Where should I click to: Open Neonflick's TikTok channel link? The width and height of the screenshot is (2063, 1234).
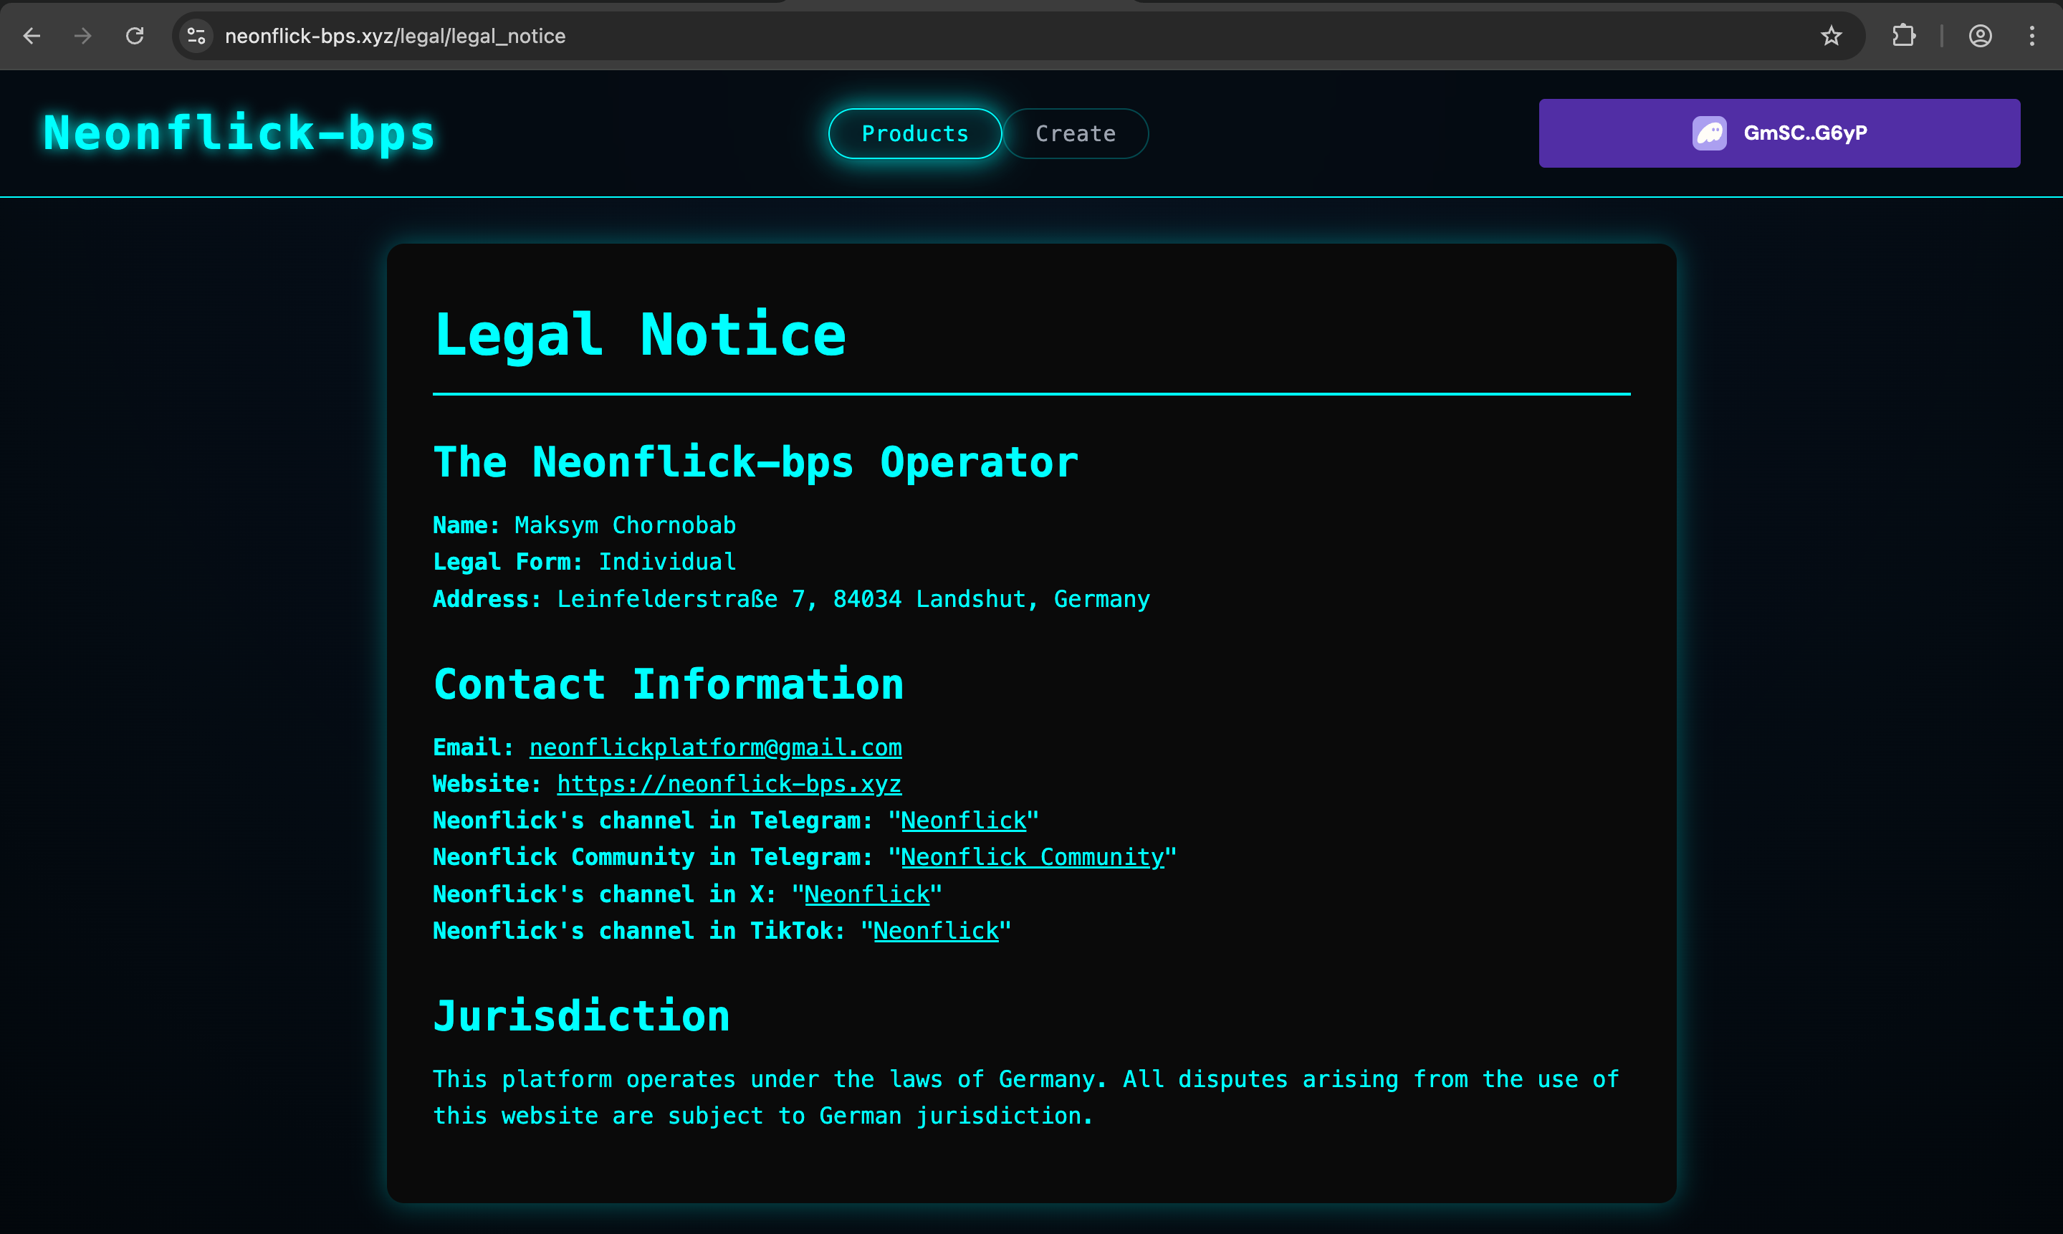tap(937, 930)
